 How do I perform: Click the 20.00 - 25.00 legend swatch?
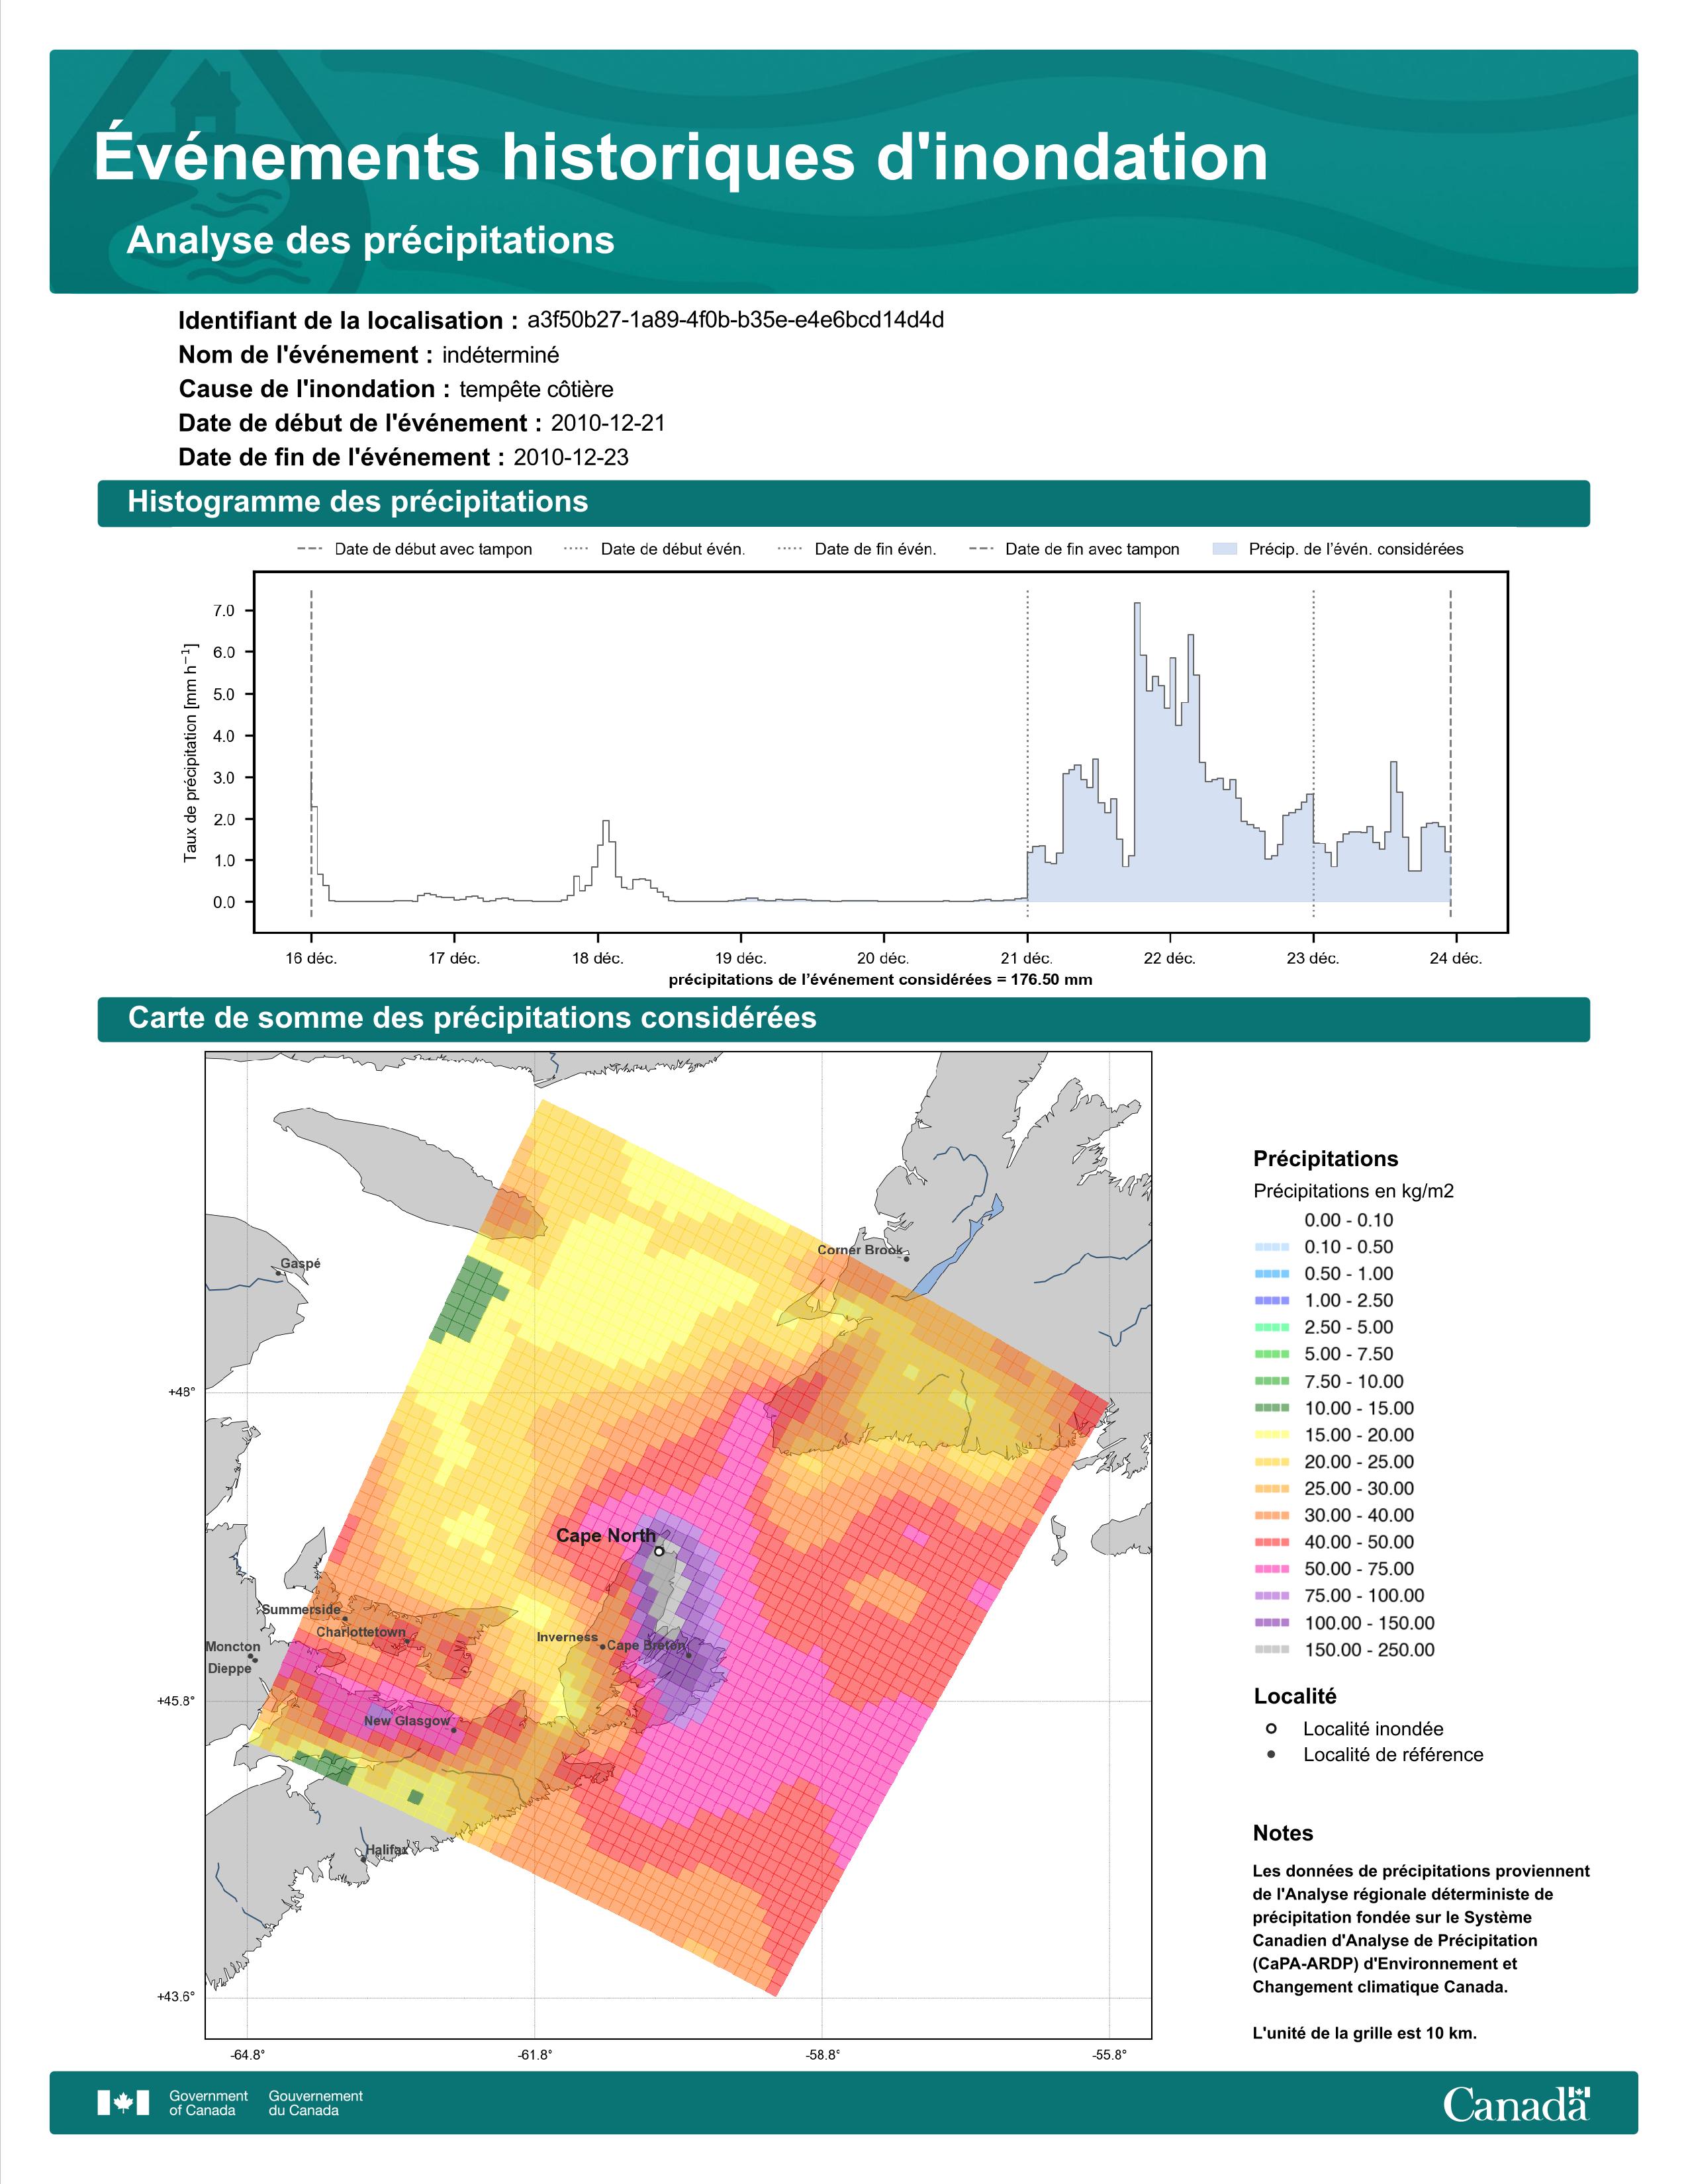(x=1271, y=1462)
